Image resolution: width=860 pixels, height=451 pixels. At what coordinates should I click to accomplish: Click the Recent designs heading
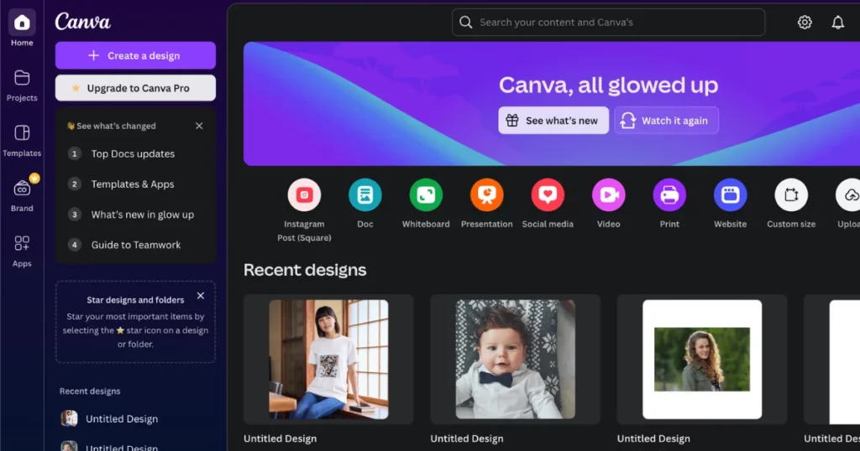pos(305,270)
